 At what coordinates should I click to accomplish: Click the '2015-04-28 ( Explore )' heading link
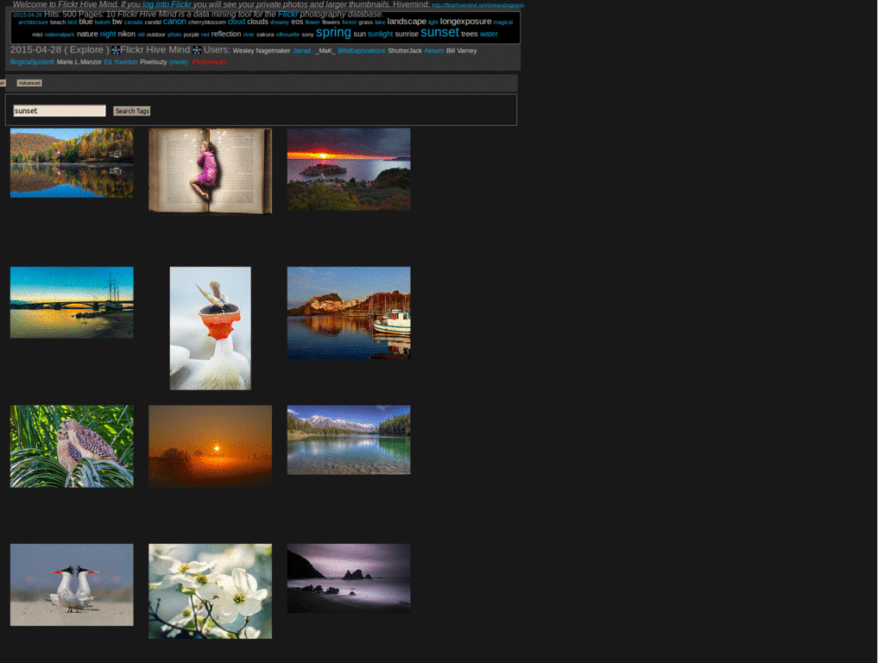click(58, 50)
